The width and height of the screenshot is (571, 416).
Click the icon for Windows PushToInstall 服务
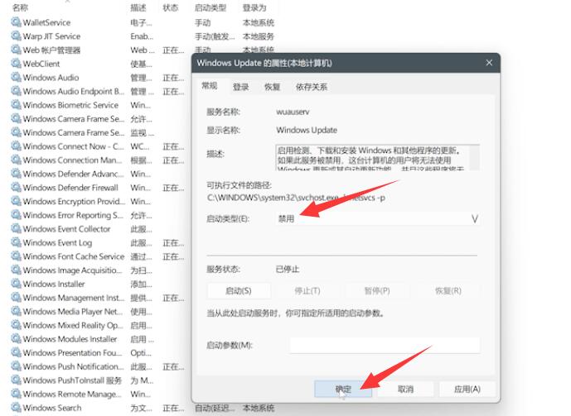[x=16, y=380]
